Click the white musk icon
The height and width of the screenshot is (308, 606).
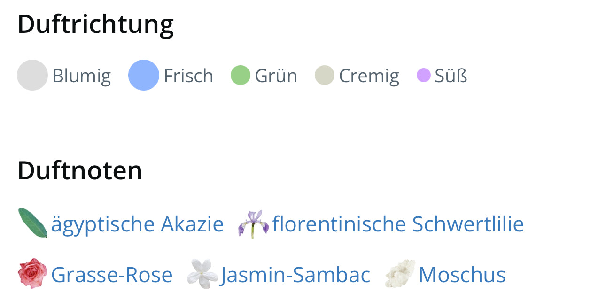(x=400, y=274)
